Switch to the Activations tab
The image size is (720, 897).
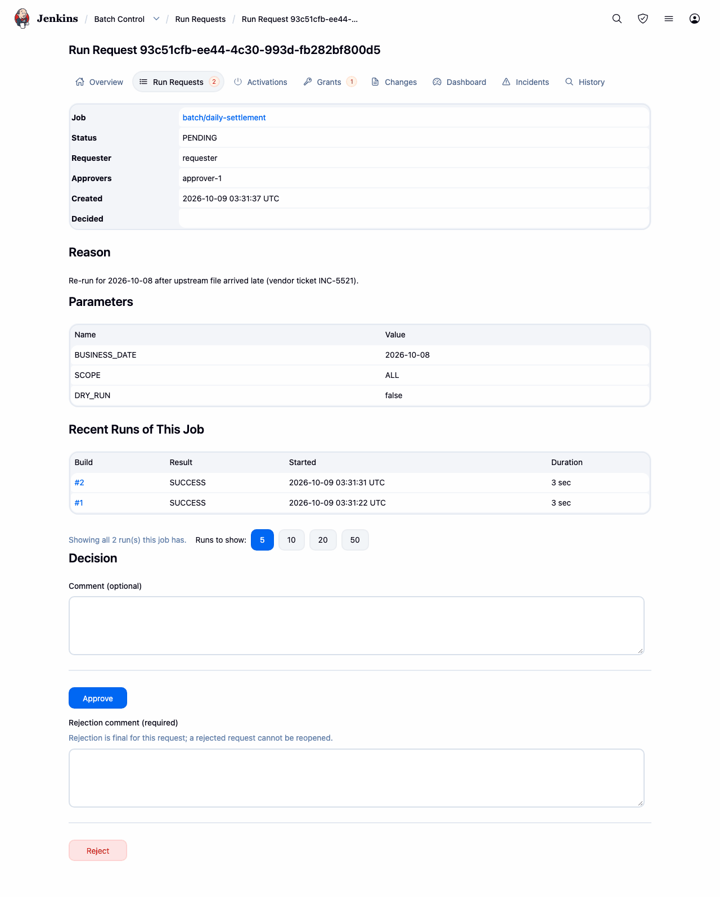point(260,82)
